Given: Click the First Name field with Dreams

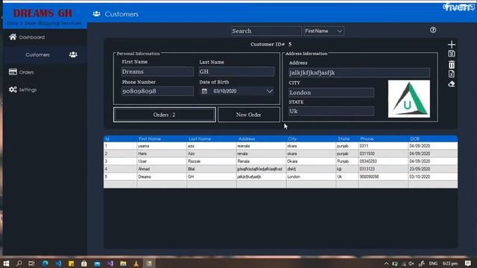Looking at the screenshot, I should [x=157, y=71].
